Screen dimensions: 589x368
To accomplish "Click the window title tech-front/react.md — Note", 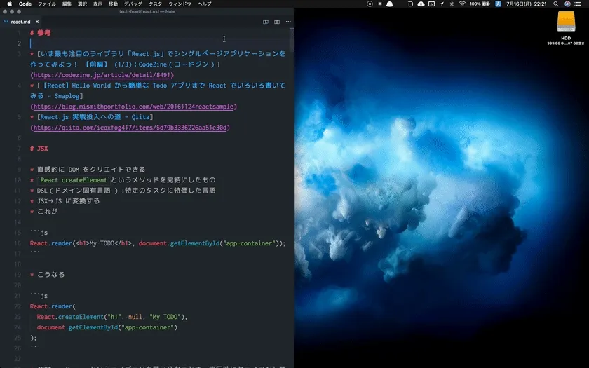I will pyautogui.click(x=147, y=11).
